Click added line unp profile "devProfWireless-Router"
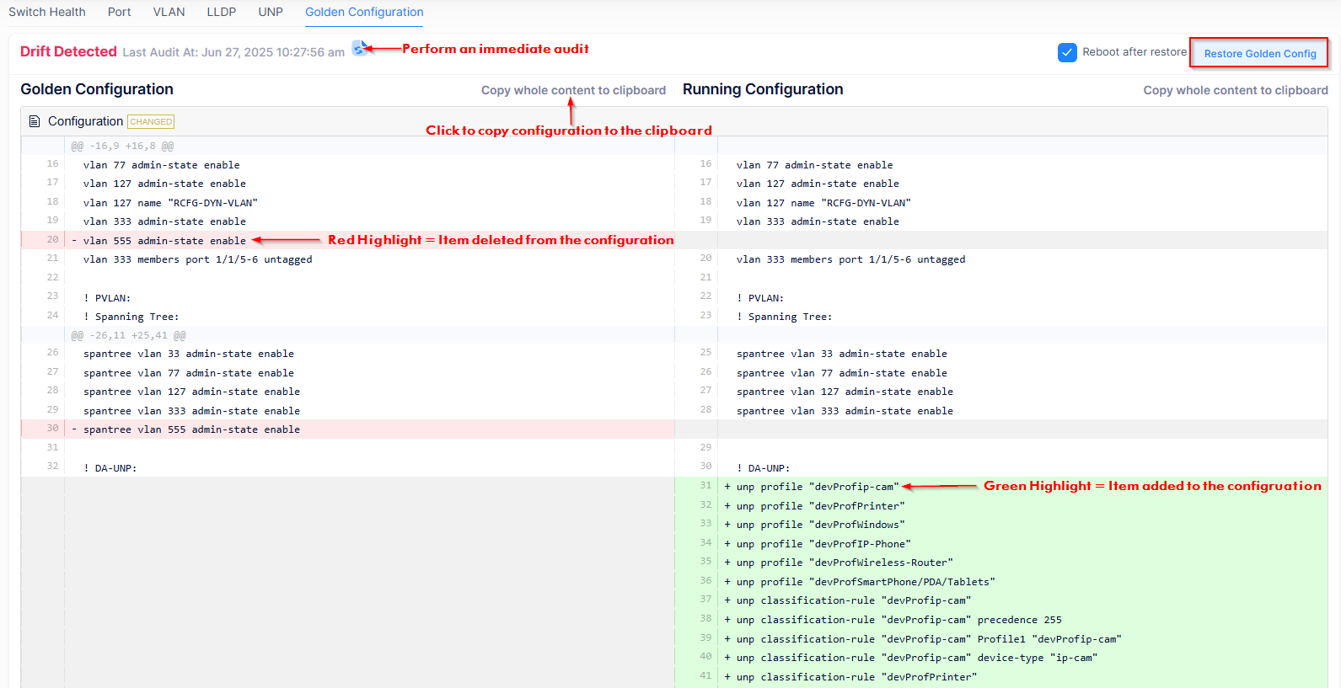Screen dimensions: 1341x688 [x=845, y=563]
